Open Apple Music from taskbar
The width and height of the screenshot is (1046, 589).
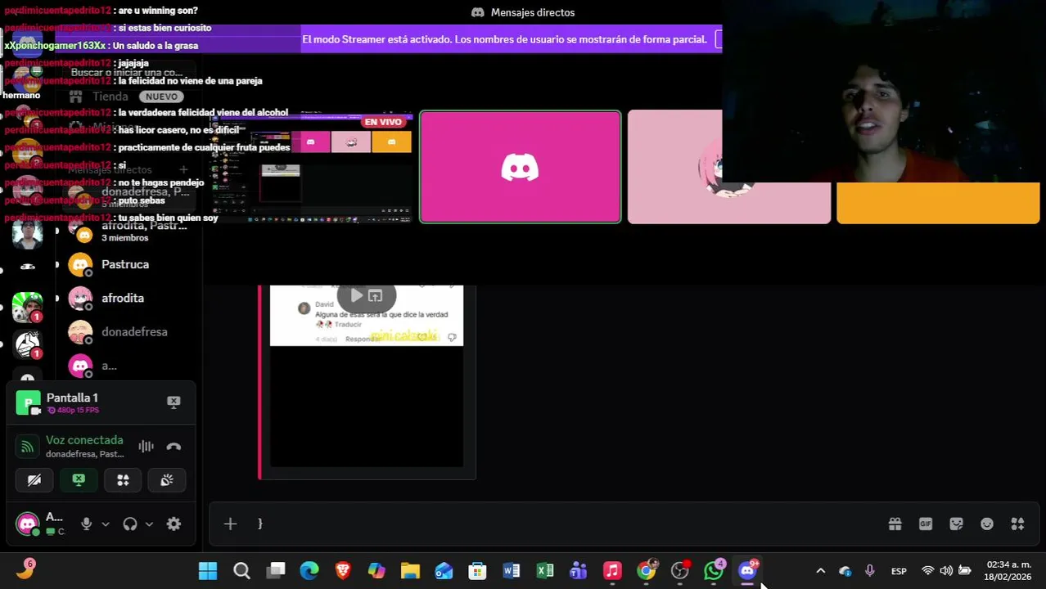coord(612,571)
